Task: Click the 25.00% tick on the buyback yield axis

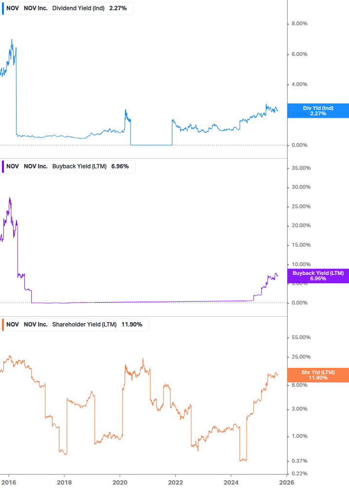Action: click(x=301, y=206)
